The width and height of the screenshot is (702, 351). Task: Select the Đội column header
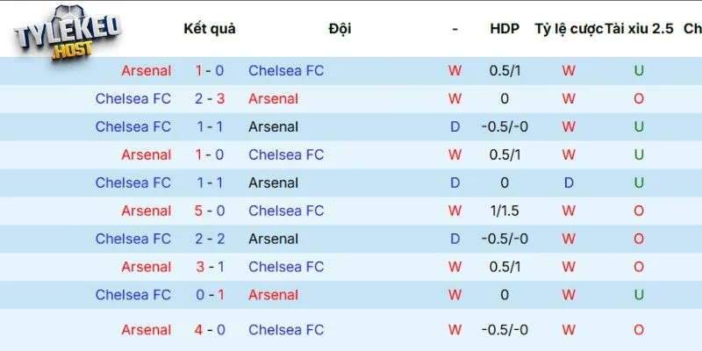340,28
